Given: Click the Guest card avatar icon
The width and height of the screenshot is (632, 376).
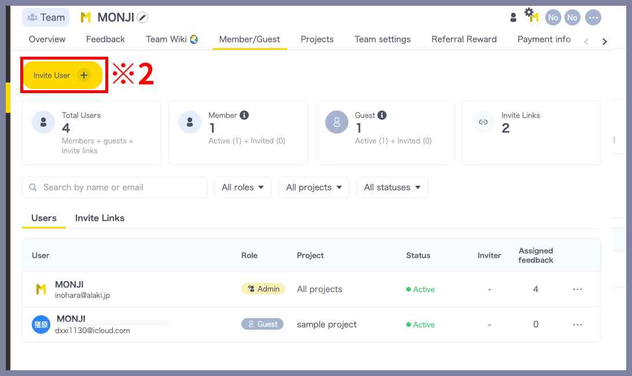Looking at the screenshot, I should pyautogui.click(x=337, y=121).
